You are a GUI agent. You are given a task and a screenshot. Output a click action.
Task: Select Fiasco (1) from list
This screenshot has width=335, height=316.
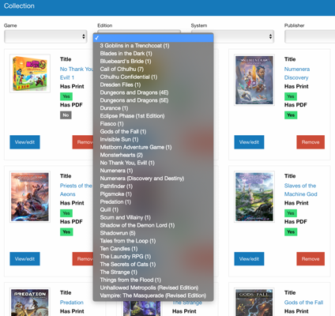click(x=153, y=124)
